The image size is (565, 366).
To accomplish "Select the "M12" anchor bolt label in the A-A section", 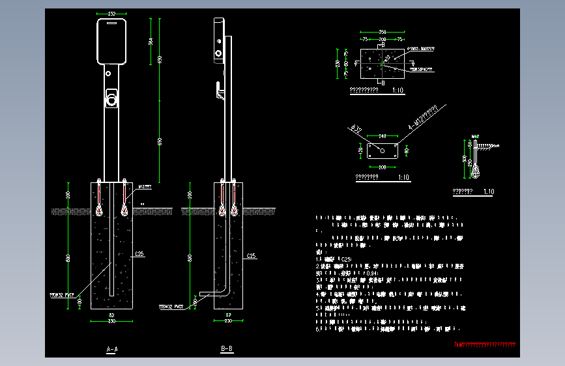I will pyautogui.click(x=145, y=187).
